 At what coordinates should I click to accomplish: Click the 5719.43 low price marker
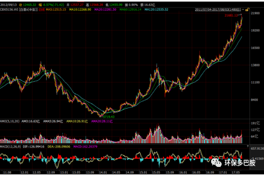(109, 117)
